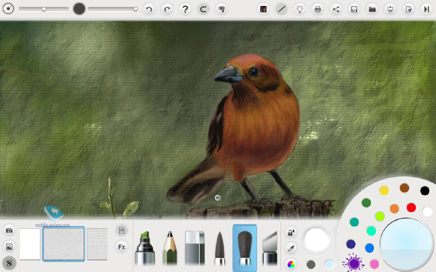
Task: Print the painting with printer icon
Action: pos(318,9)
